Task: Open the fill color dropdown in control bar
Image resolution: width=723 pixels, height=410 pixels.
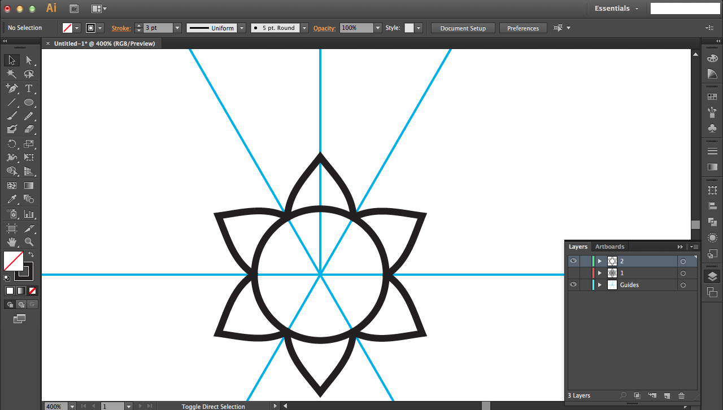Action: tap(77, 28)
